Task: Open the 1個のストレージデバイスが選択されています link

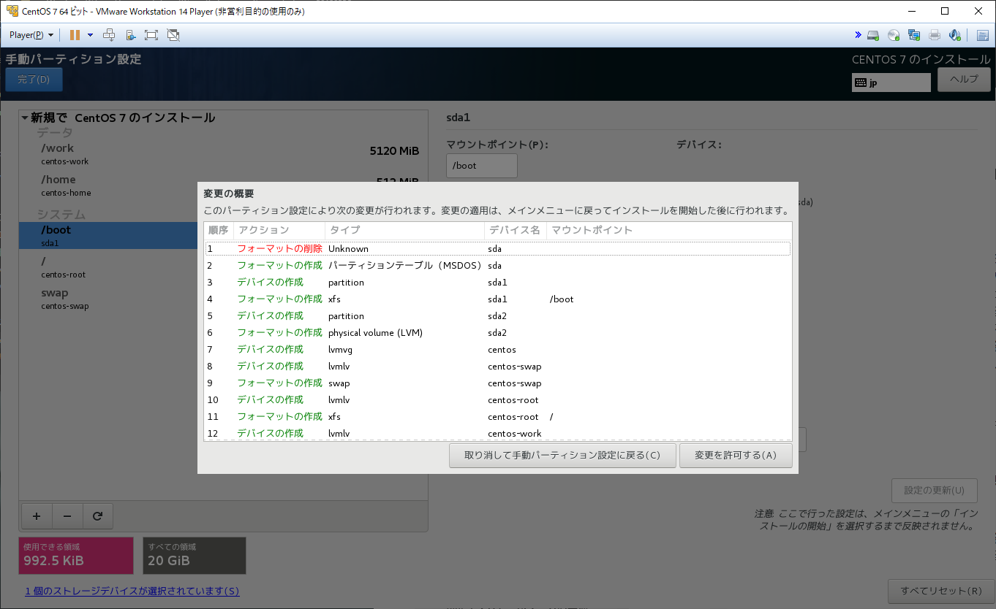Action: point(132,591)
